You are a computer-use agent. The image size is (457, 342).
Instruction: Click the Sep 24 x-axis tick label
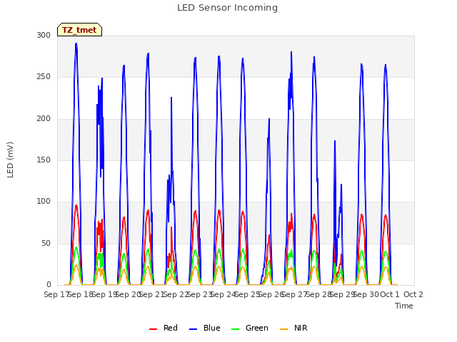point(223,294)
